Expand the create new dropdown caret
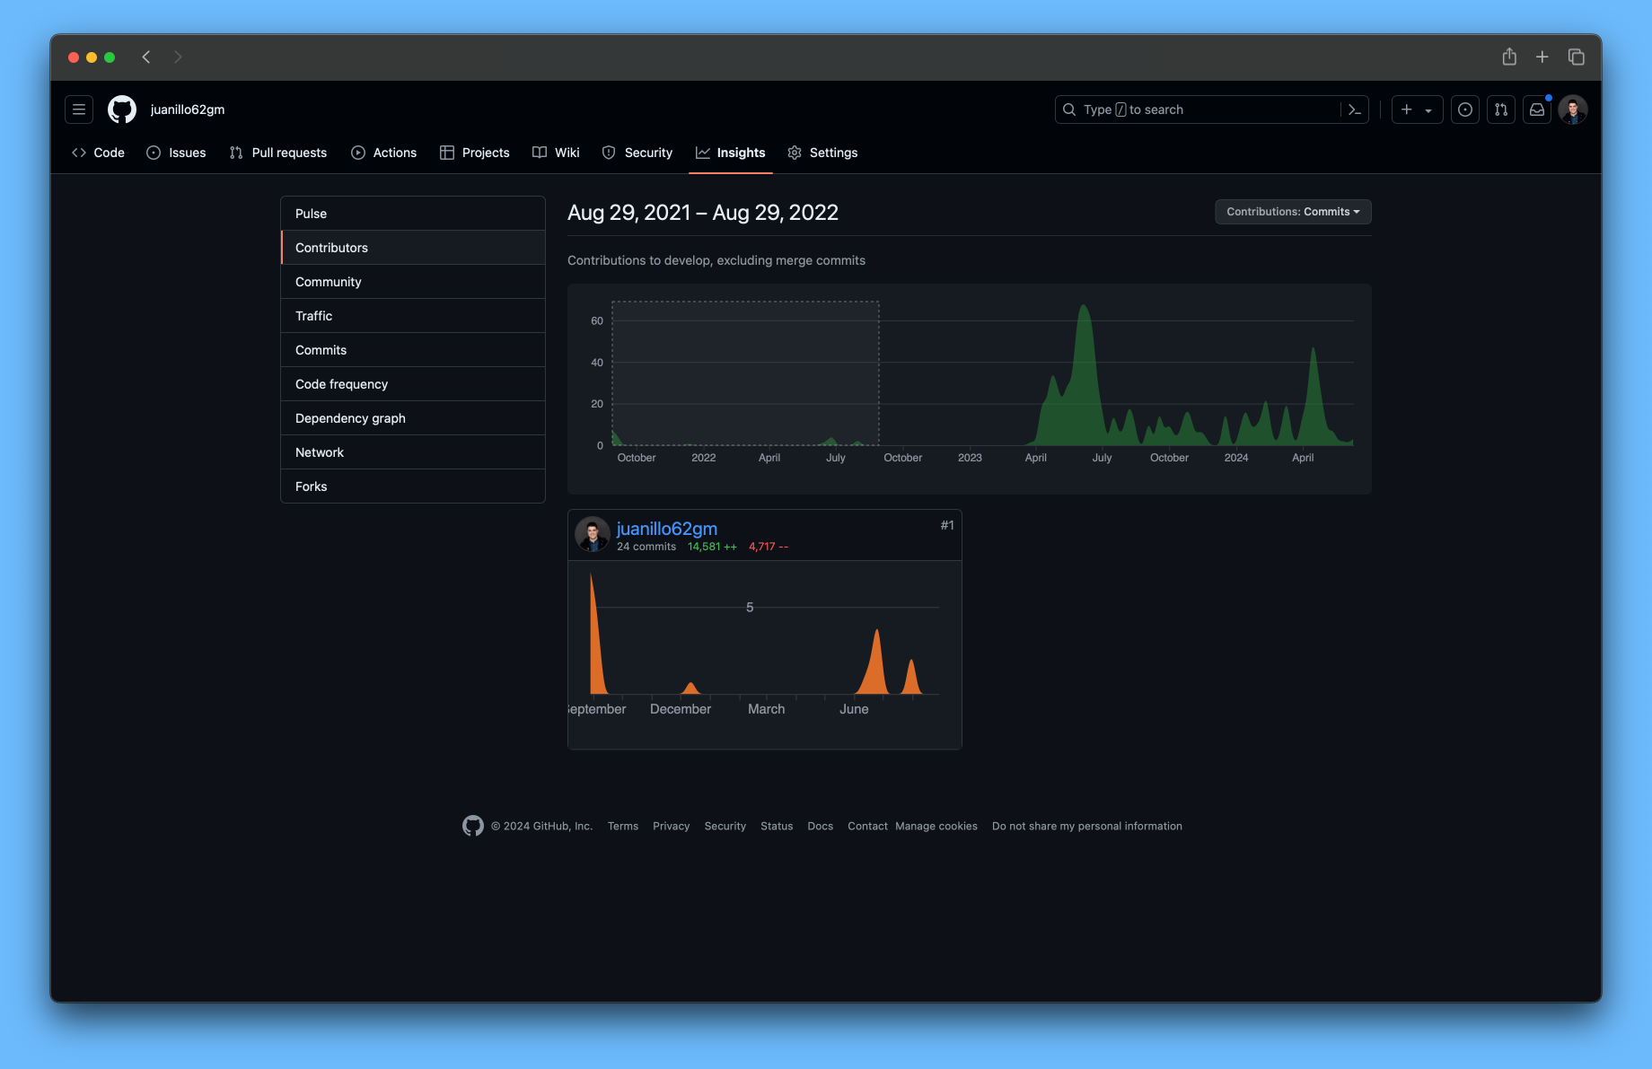1652x1069 pixels. 1429,109
